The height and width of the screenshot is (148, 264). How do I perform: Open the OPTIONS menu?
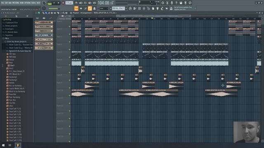(x=28, y=3)
